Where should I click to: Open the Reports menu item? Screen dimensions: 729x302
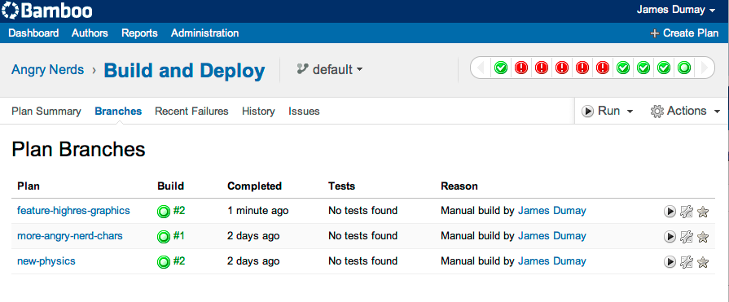pos(139,33)
